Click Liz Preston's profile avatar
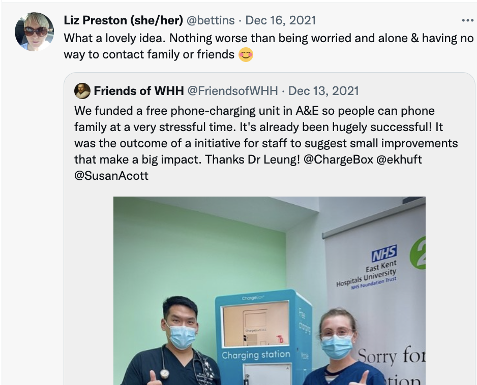The width and height of the screenshot is (477, 385). [35, 31]
